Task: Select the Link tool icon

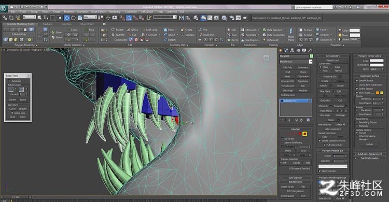Action: point(5,18)
